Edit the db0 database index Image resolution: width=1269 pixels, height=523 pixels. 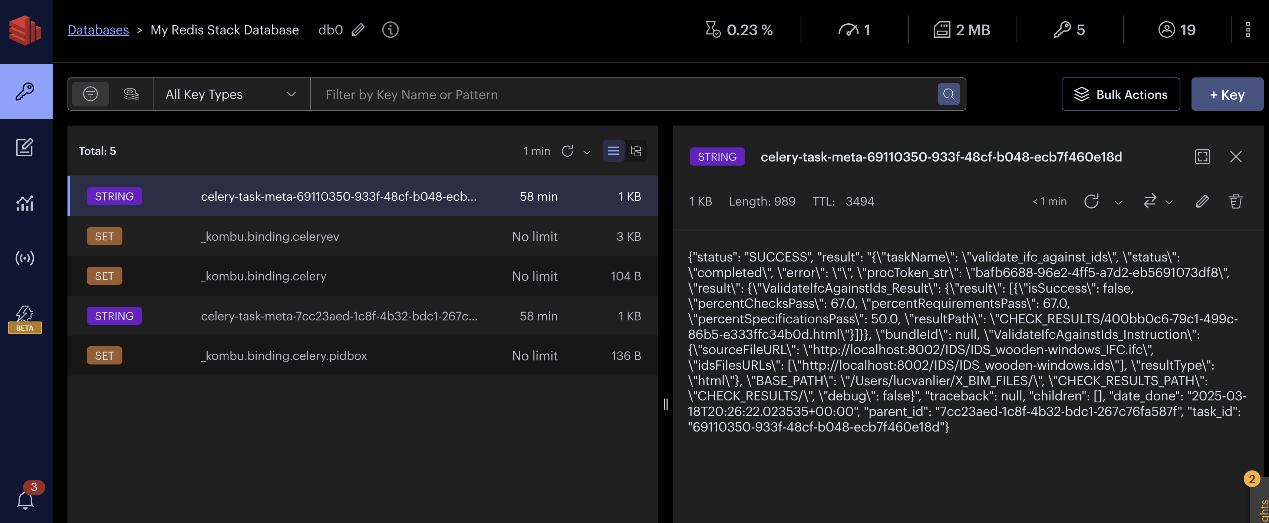(358, 30)
